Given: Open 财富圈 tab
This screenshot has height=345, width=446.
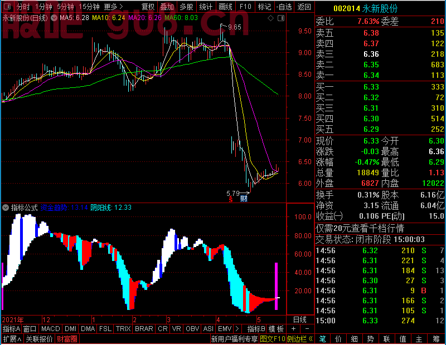Looking at the screenshot, I should [67, 339].
